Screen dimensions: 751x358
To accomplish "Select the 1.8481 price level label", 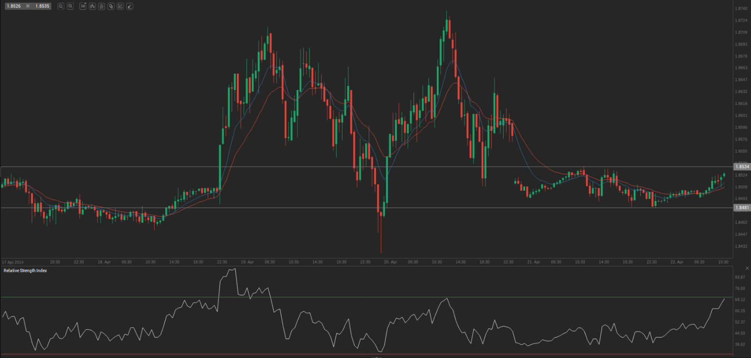I will point(742,208).
